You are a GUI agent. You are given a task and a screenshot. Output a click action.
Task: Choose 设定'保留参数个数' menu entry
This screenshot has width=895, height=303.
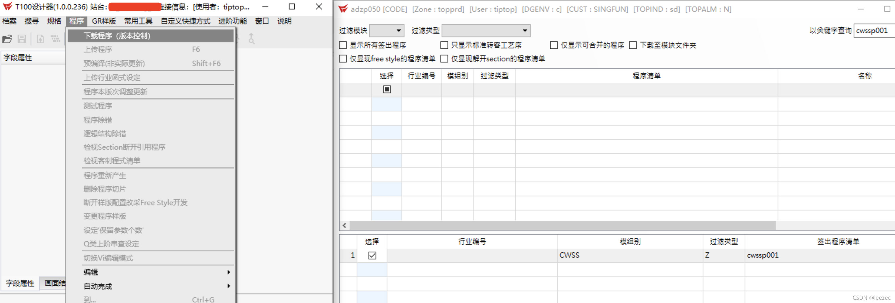(x=150, y=230)
